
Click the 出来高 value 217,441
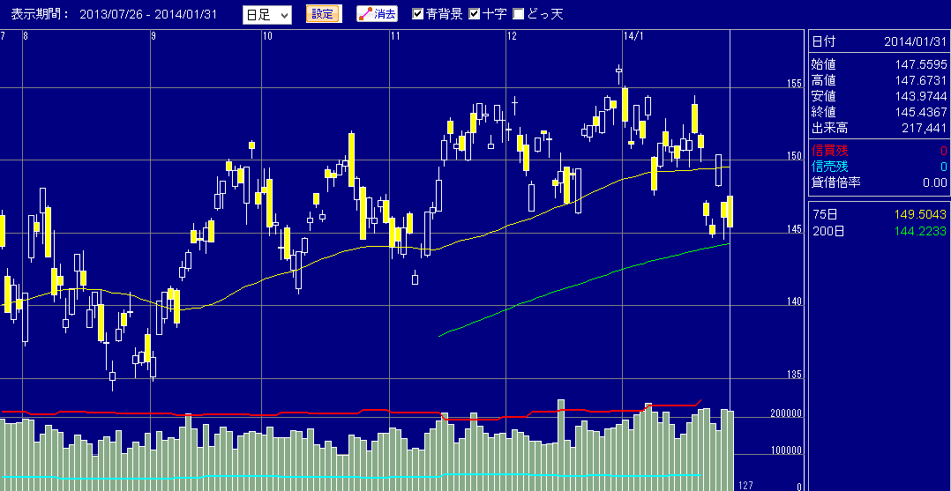coord(925,128)
